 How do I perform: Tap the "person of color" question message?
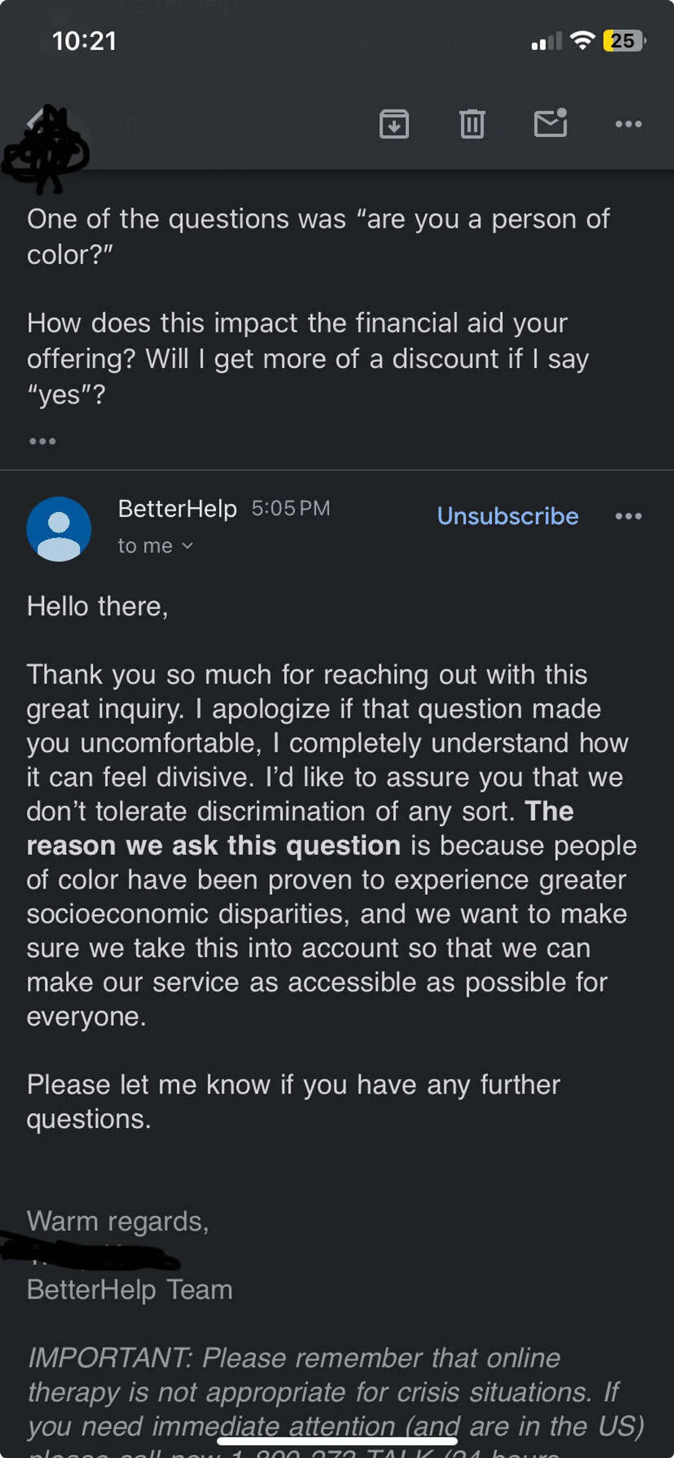point(318,236)
